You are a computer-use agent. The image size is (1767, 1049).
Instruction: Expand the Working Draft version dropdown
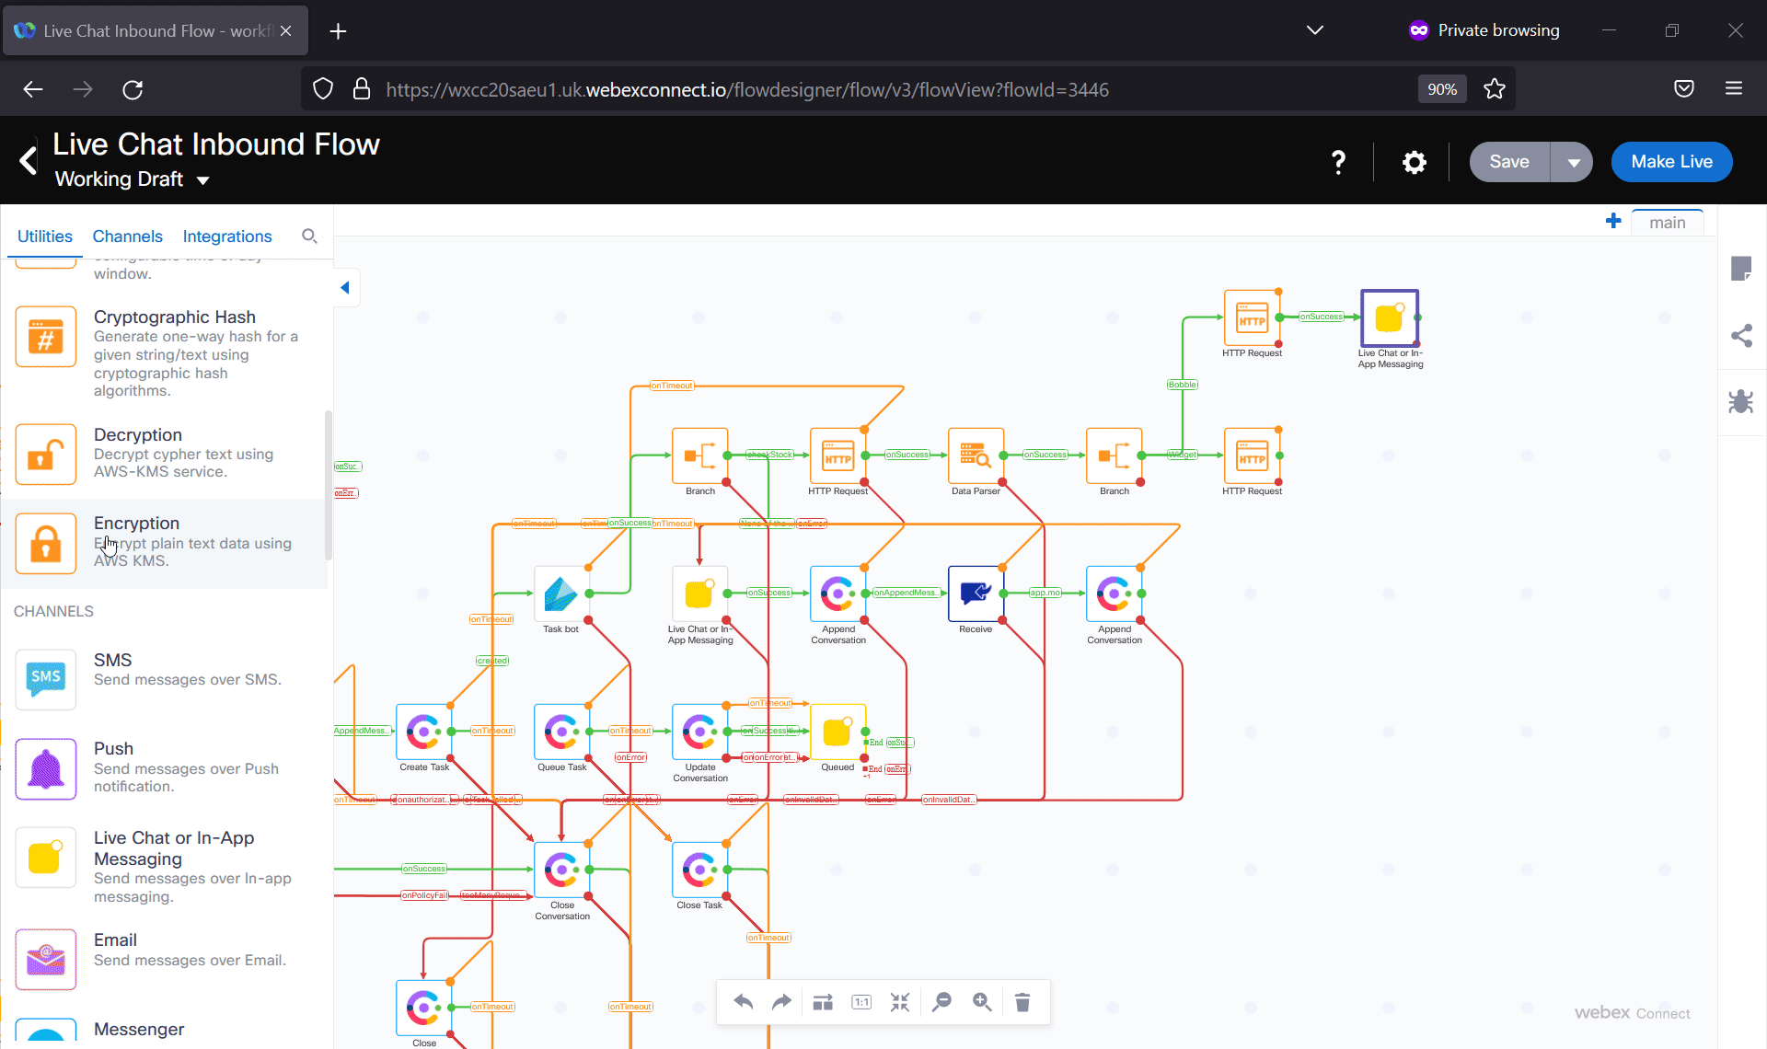[202, 180]
